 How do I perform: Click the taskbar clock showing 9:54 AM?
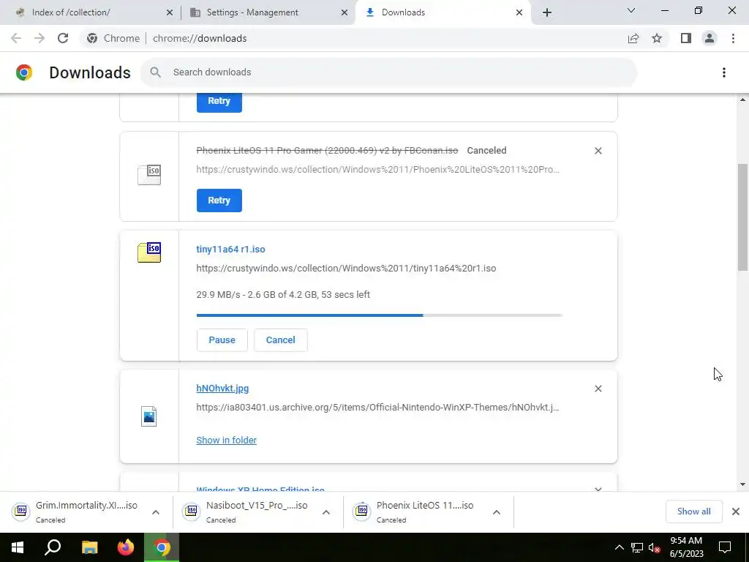(686, 547)
